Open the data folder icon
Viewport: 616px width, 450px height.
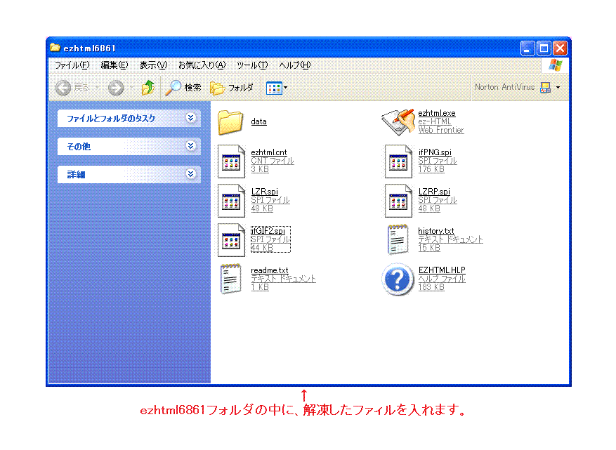pyautogui.click(x=230, y=122)
